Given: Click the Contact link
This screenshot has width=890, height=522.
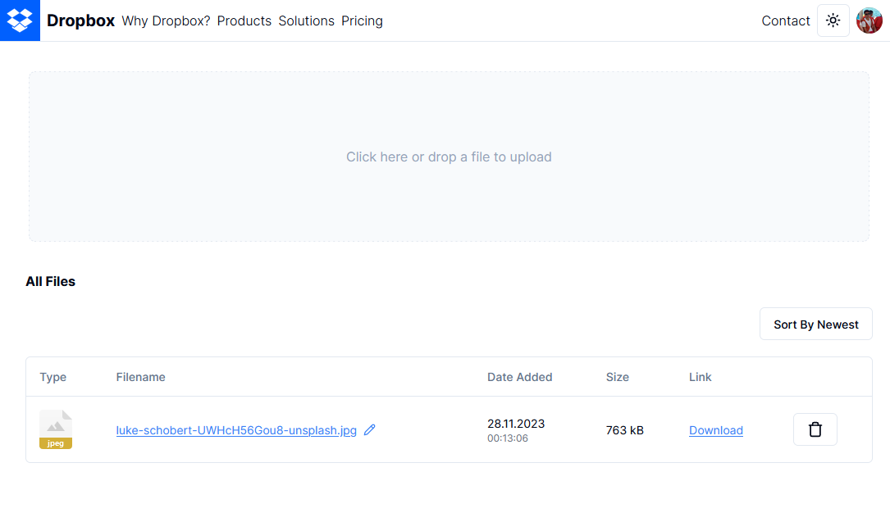Looking at the screenshot, I should point(785,20).
